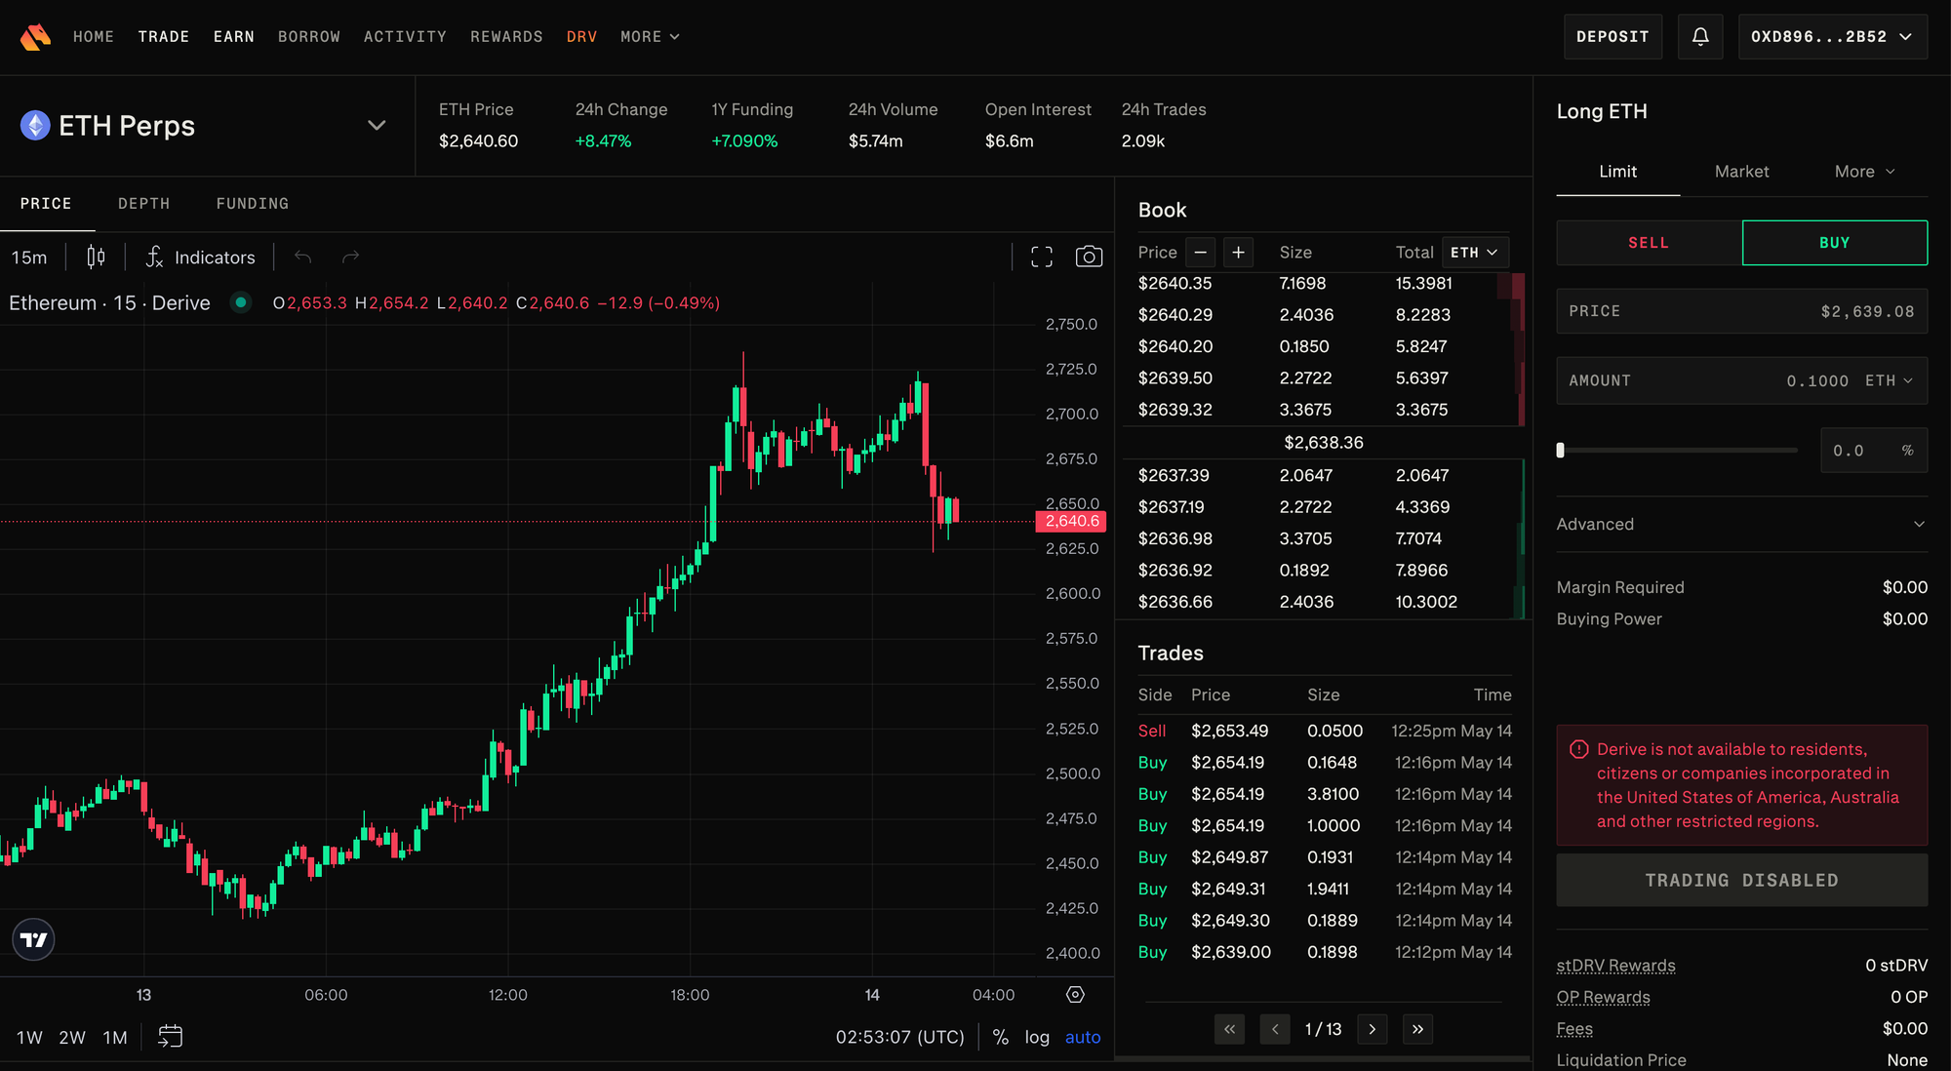This screenshot has height=1071, width=1951.
Task: Toggle percentage scale on the chart
Action: tap(1000, 1036)
